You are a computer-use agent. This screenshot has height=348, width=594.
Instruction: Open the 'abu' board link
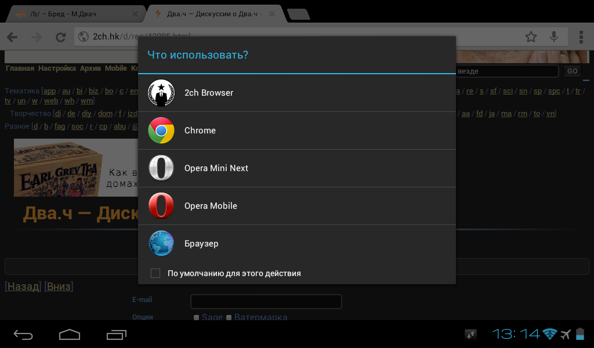(x=119, y=126)
